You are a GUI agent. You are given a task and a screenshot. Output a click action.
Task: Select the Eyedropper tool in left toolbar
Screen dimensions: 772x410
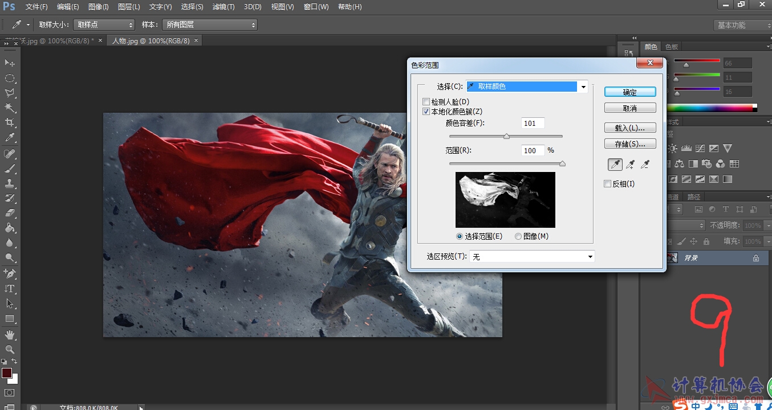pyautogui.click(x=10, y=137)
